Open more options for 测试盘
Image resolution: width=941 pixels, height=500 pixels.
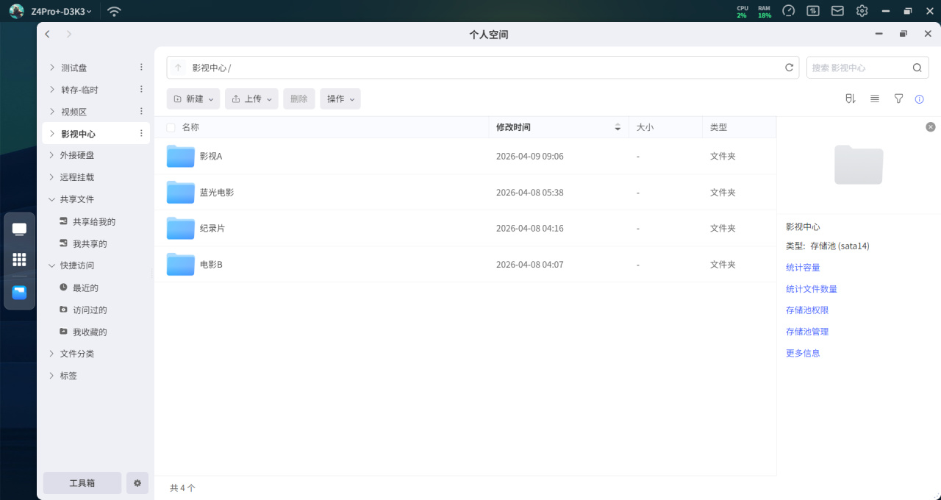pos(141,68)
